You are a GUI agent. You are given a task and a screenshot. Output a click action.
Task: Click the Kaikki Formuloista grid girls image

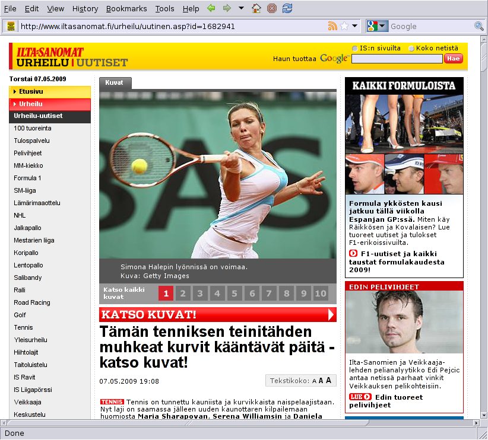pos(404,124)
